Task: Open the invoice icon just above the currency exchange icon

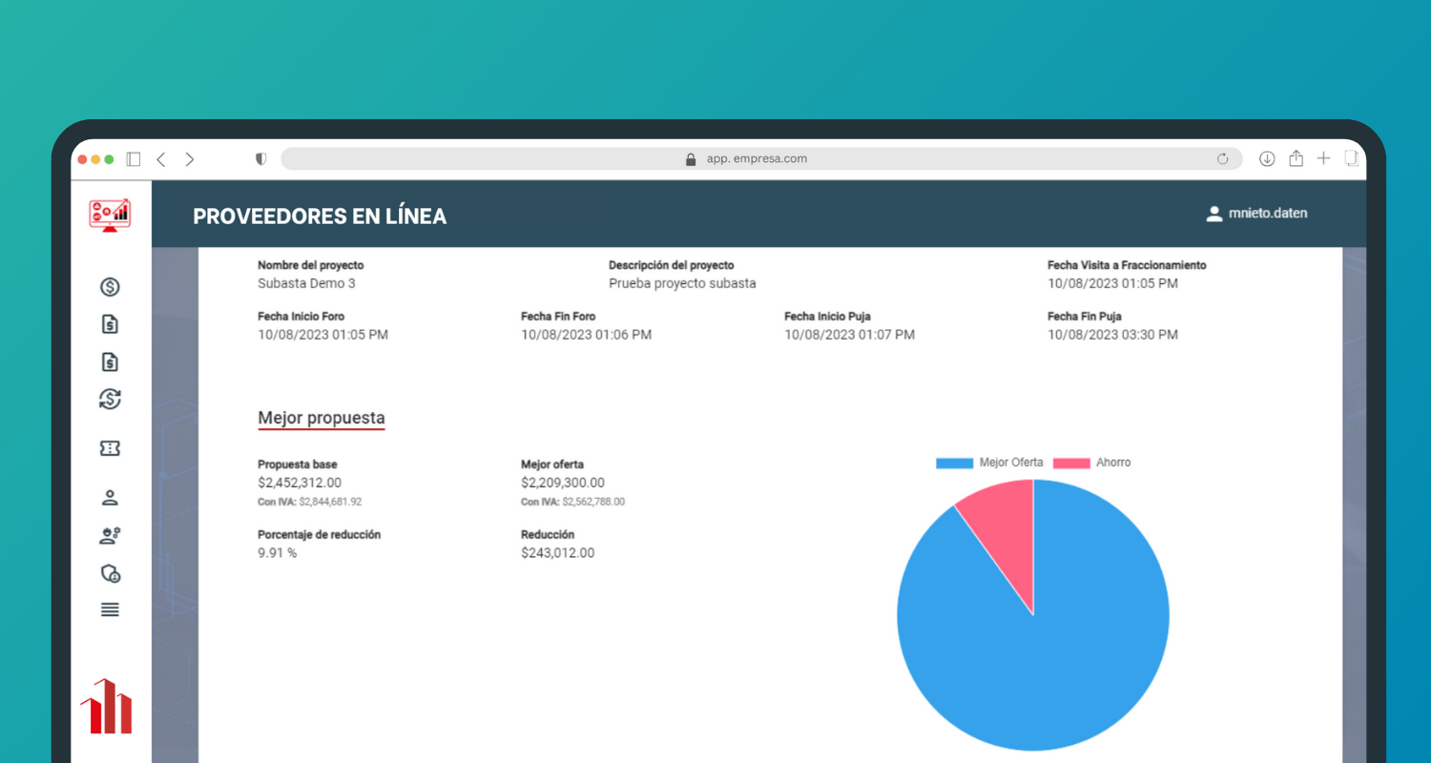Action: [x=110, y=361]
